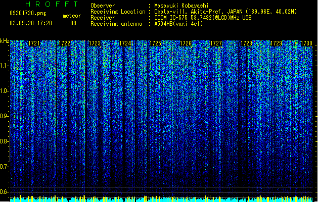Viewport: 318px width, 202px height.
Task: Click the kHz axis unit label
Action: [x=5, y=41]
